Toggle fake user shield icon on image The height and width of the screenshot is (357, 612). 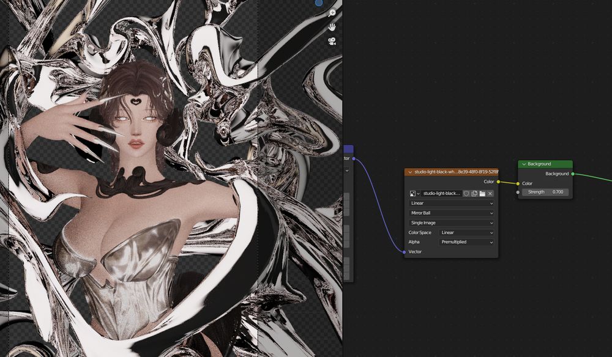[x=466, y=193]
